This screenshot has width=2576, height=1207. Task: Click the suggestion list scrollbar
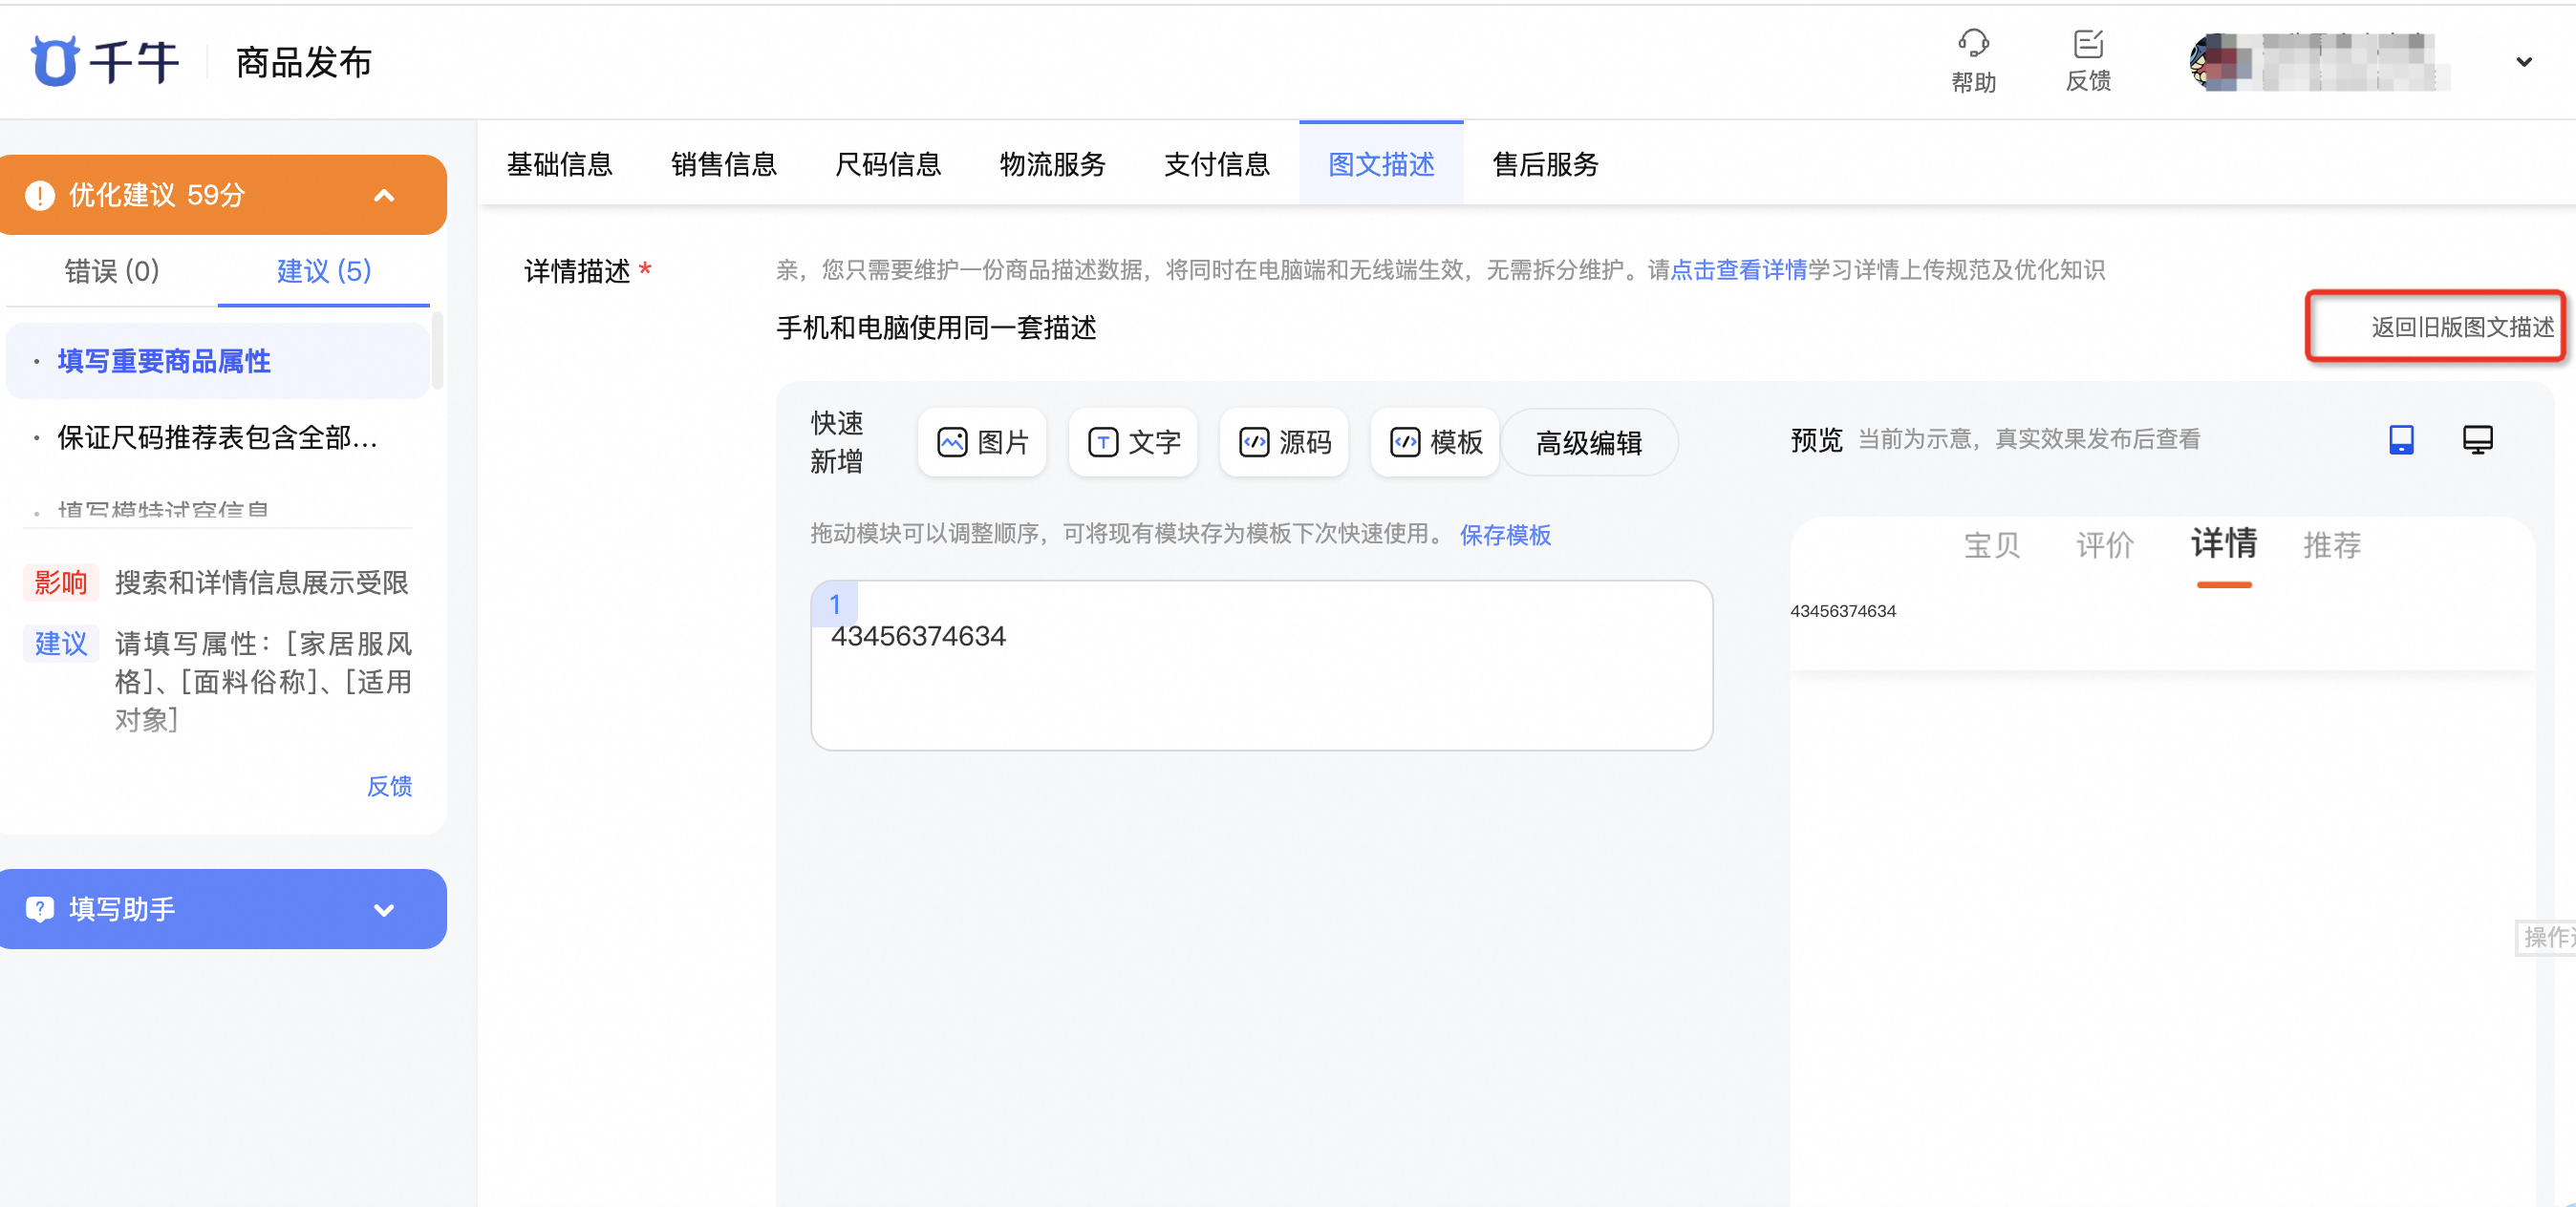coord(437,350)
